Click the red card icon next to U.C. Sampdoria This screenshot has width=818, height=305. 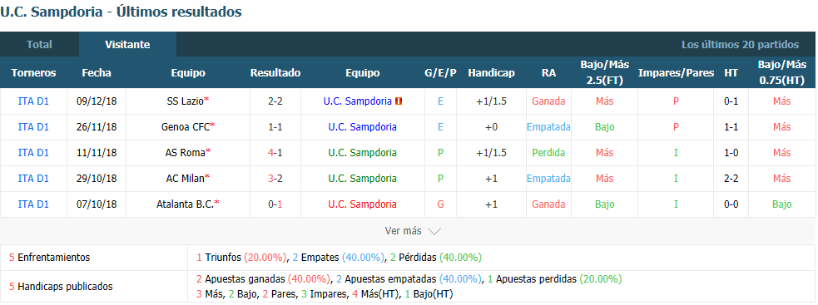tap(398, 101)
